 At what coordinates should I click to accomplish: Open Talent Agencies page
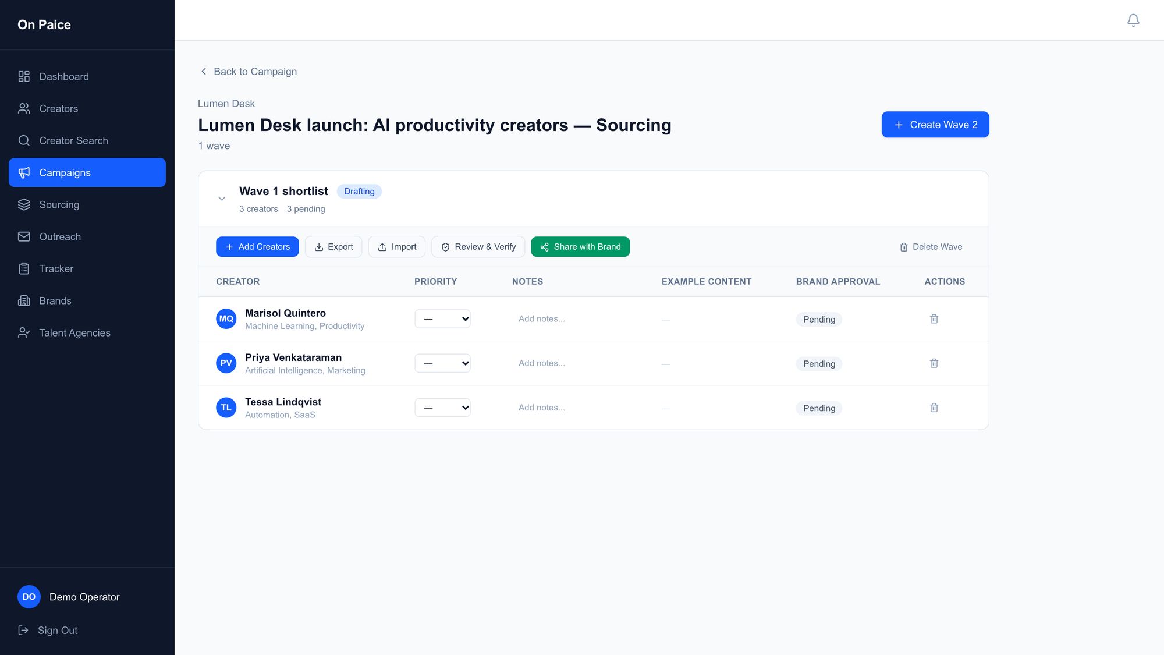(x=87, y=332)
